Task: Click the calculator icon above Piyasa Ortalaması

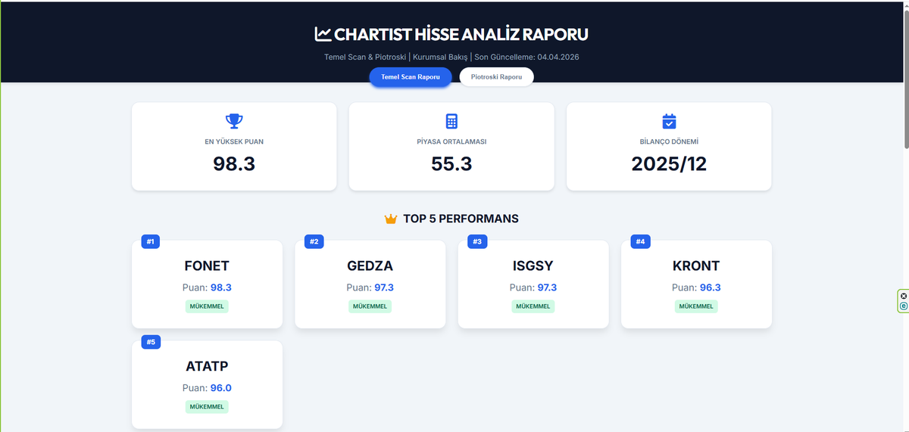Action: click(x=451, y=121)
